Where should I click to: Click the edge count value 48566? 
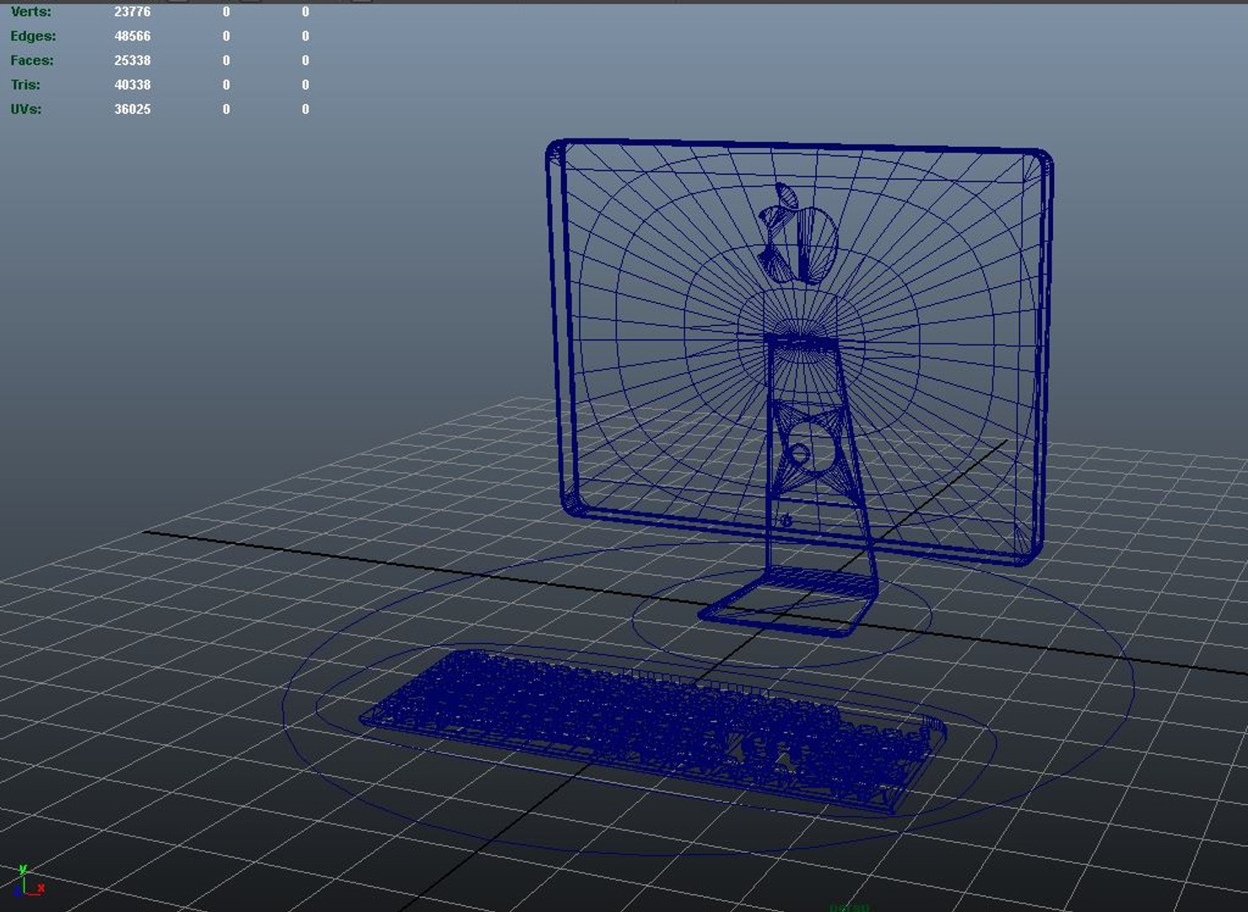pos(132,36)
